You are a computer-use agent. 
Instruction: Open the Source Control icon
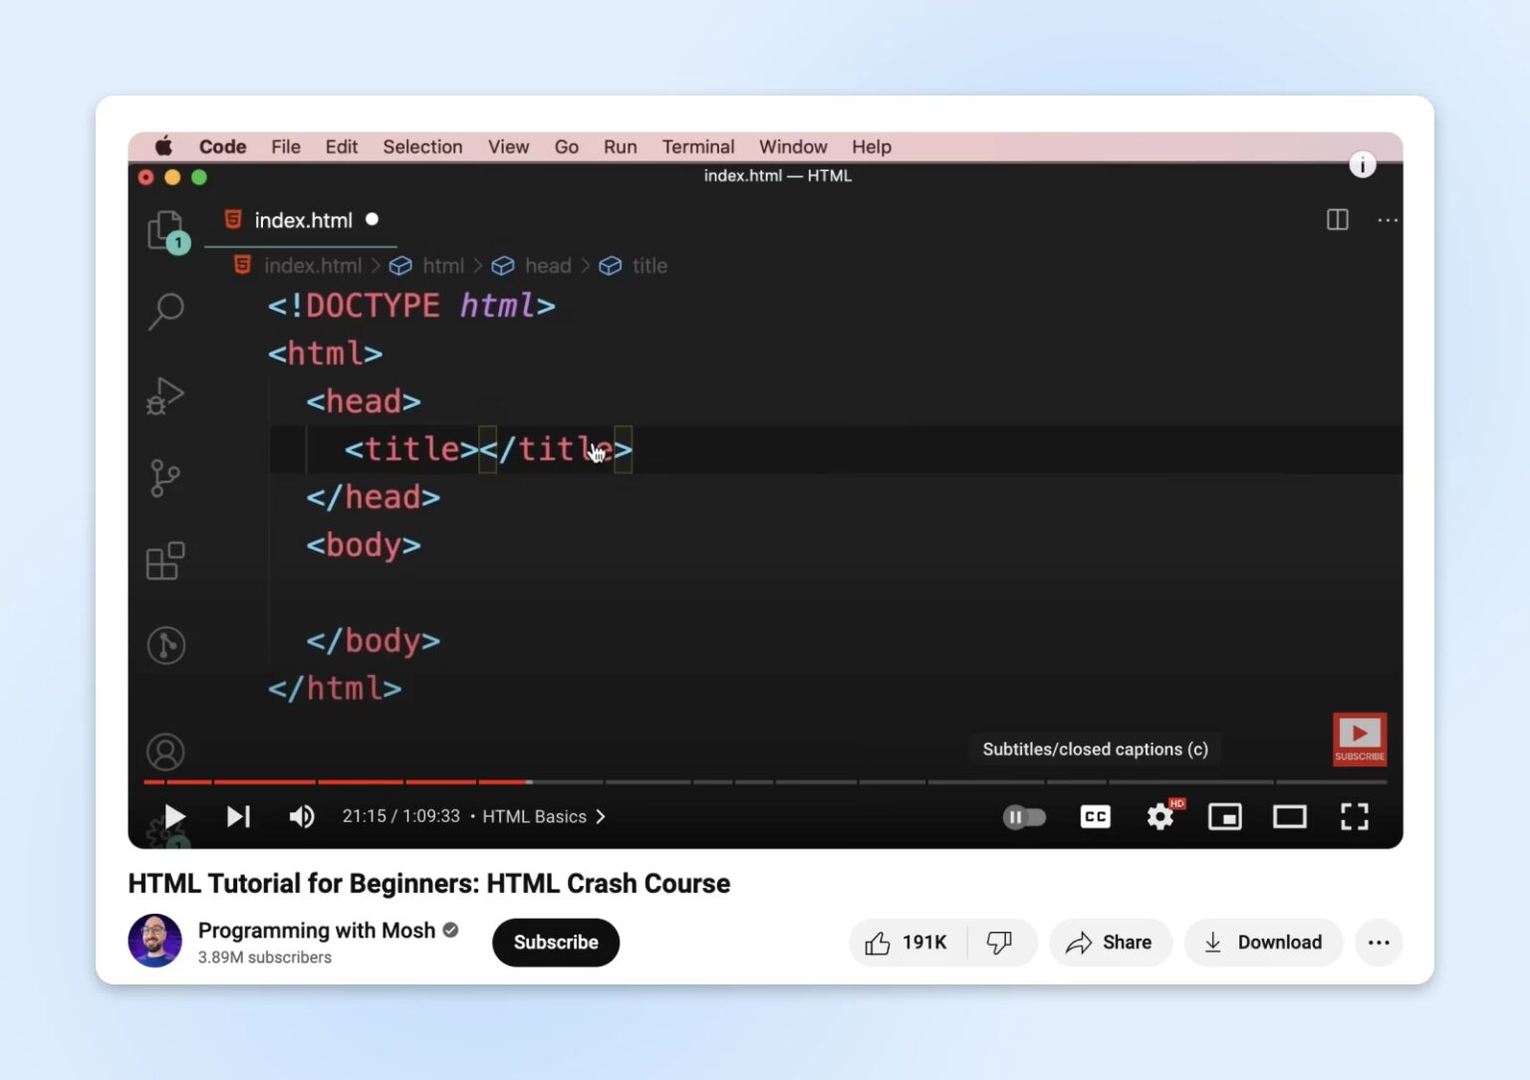click(165, 476)
